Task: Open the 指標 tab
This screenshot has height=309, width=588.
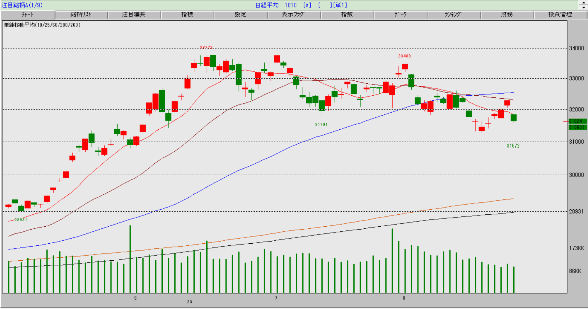Action: pyautogui.click(x=187, y=15)
